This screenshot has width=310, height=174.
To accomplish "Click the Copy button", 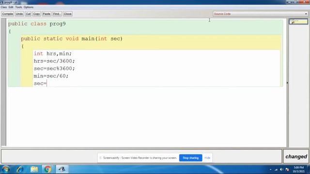I will tap(36, 14).
